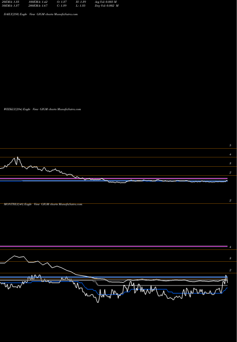This screenshot has width=237, height=342.
Task: Click the 20EMA value readout
Action: pos(11,2)
